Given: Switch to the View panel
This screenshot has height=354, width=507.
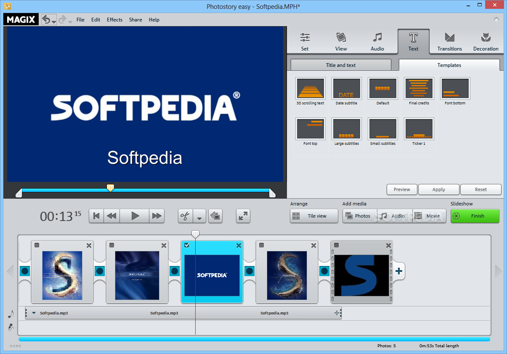Looking at the screenshot, I should pos(341,42).
